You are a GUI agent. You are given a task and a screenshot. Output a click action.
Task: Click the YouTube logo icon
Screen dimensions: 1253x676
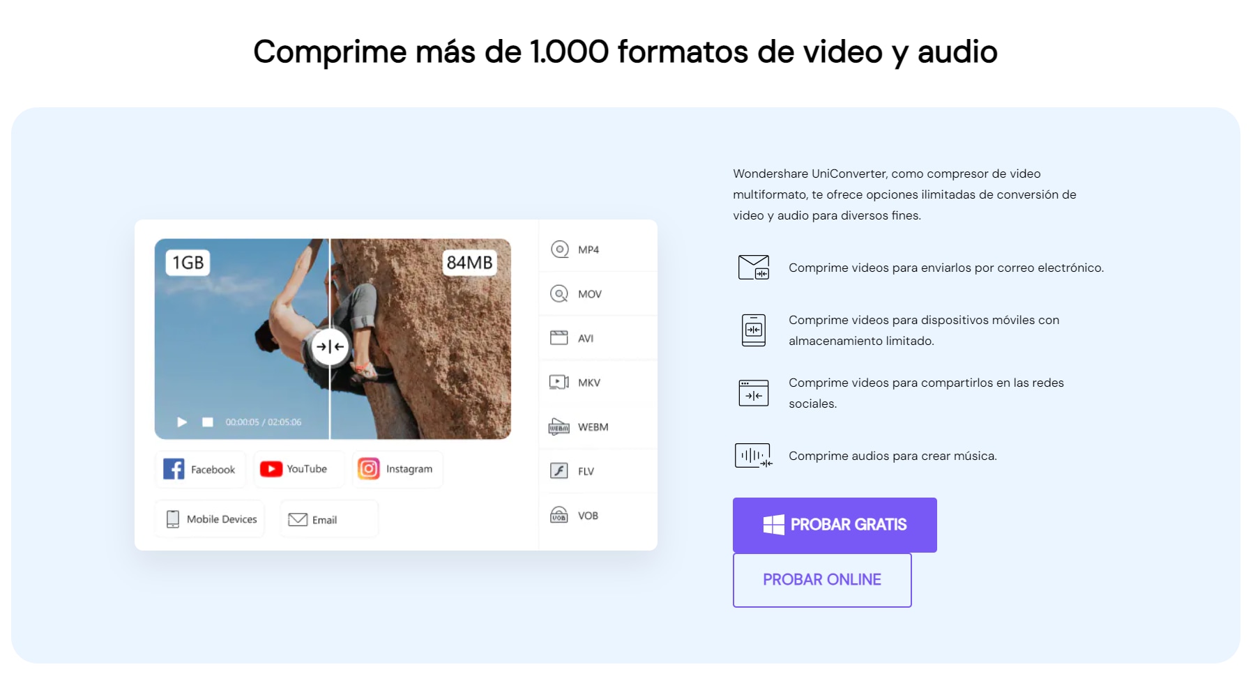[271, 469]
